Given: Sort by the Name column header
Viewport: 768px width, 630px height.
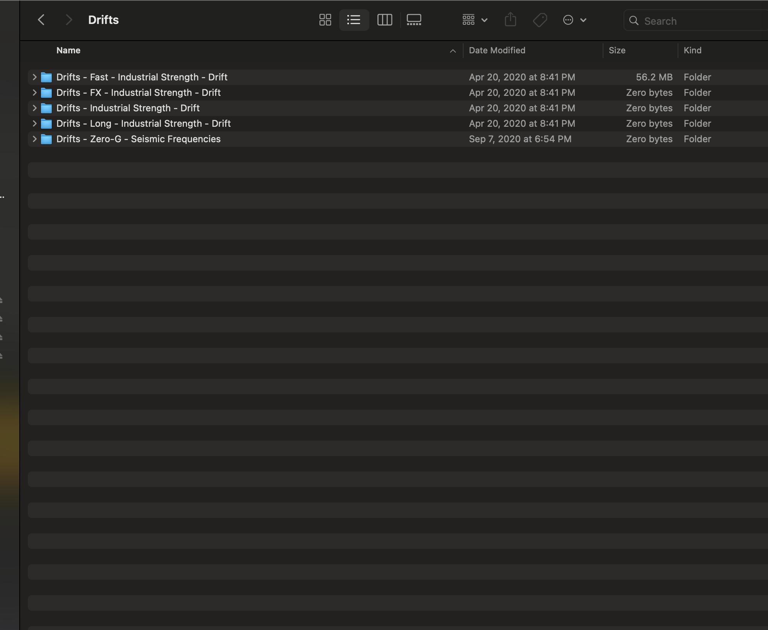Looking at the screenshot, I should click(68, 50).
